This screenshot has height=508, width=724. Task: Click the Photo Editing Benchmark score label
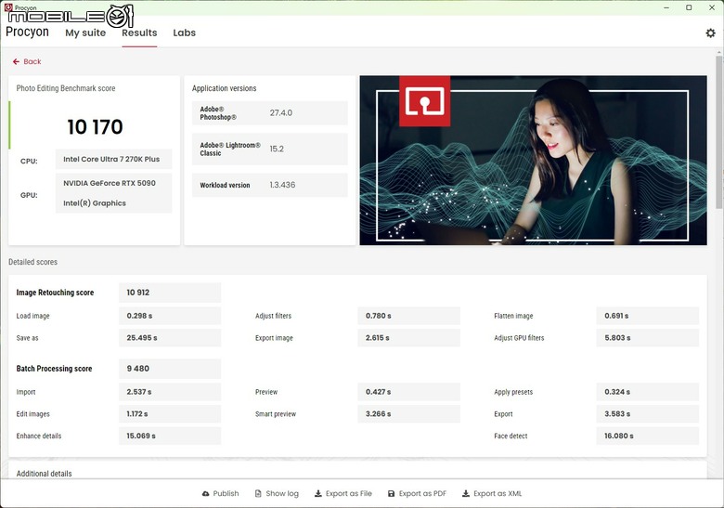pyautogui.click(x=66, y=88)
